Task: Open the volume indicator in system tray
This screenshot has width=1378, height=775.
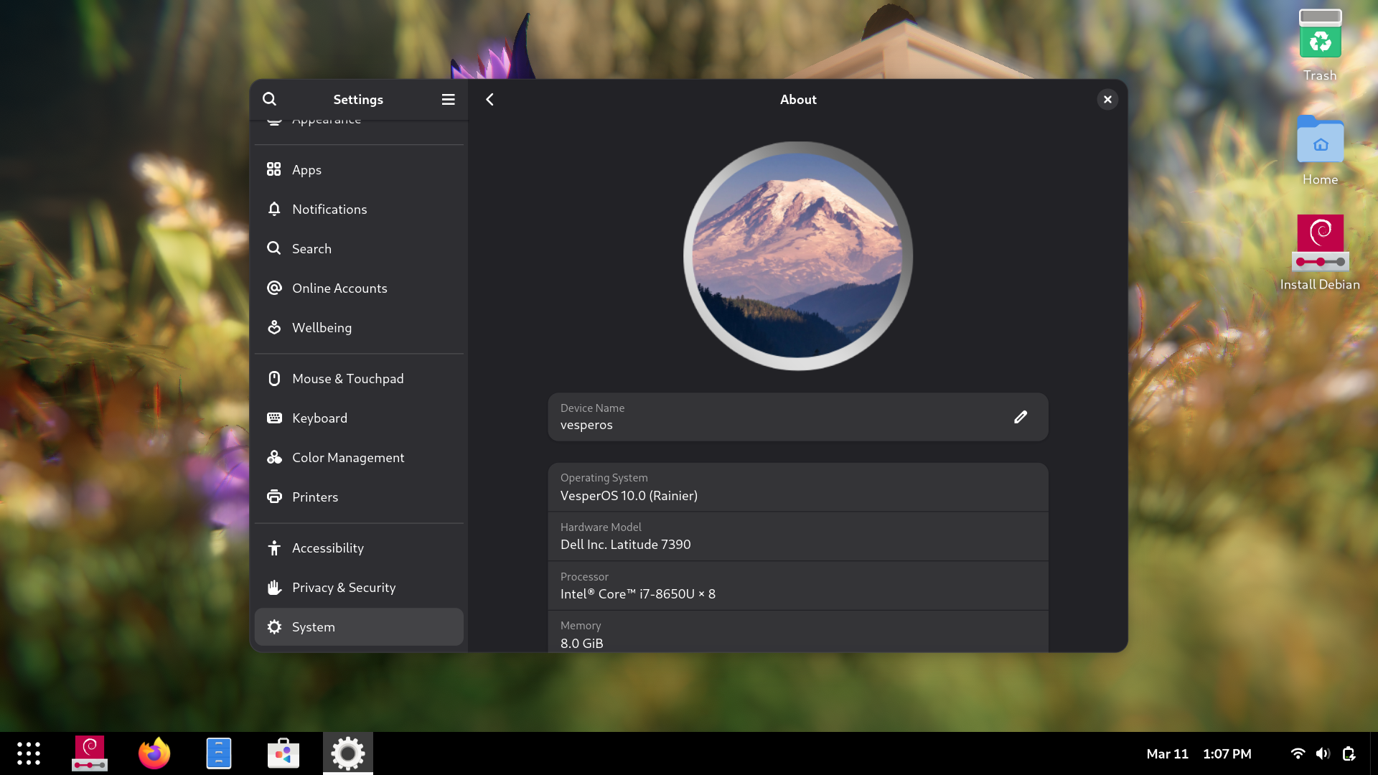Action: [1323, 753]
